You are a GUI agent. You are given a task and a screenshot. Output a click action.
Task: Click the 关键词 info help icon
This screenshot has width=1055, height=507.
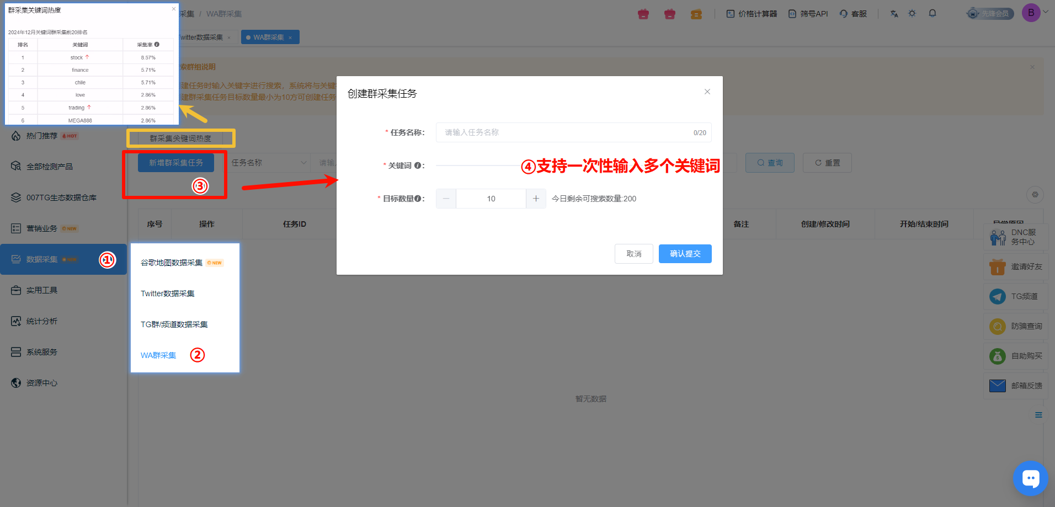click(x=418, y=166)
